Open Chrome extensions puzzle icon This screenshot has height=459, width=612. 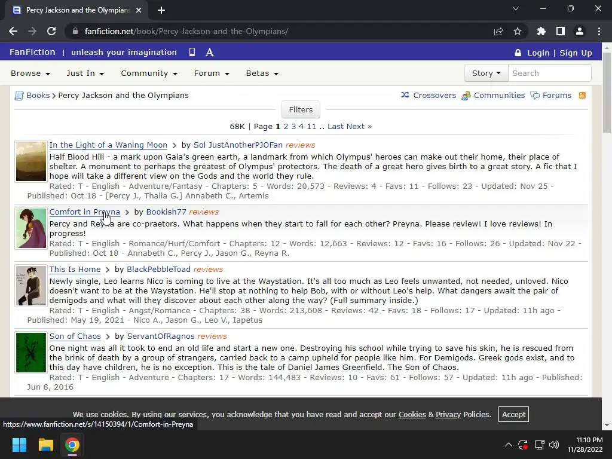541,31
